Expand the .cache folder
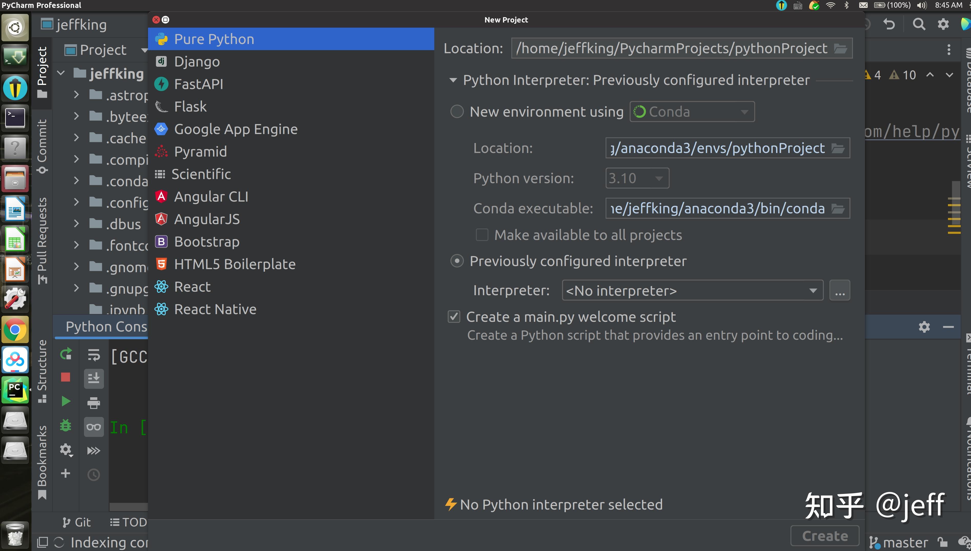 click(76, 138)
